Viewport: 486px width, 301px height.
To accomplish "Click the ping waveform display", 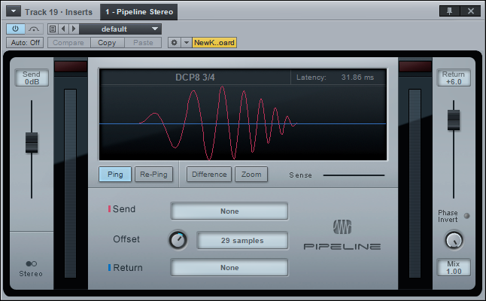I will click(x=243, y=123).
